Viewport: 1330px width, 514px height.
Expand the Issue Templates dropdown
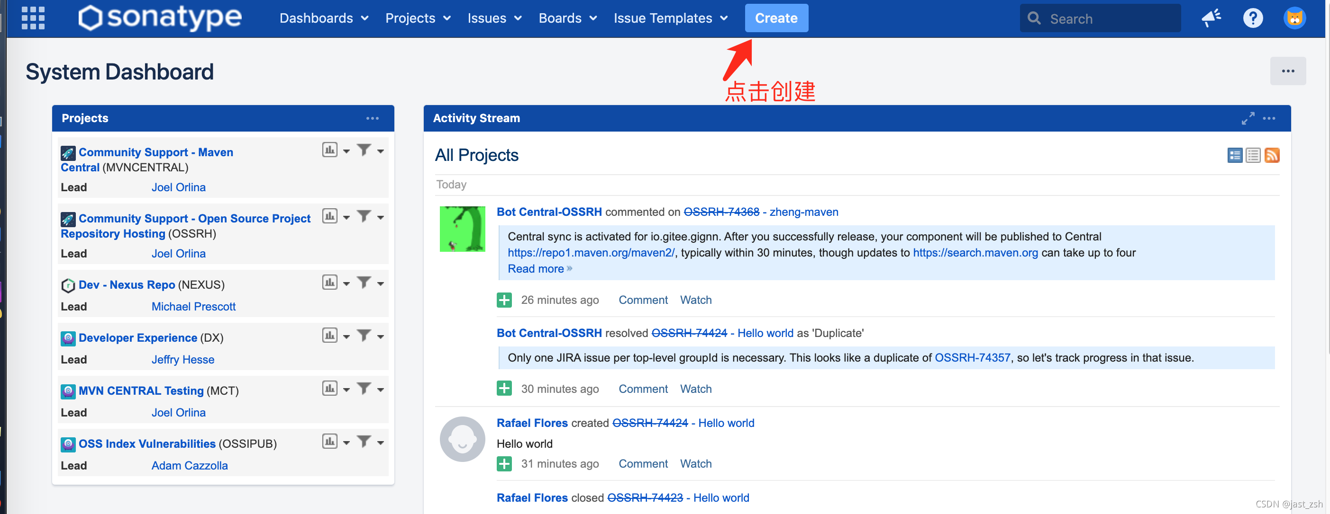point(670,18)
